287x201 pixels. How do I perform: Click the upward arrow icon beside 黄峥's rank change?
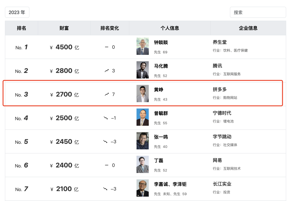(x=107, y=94)
